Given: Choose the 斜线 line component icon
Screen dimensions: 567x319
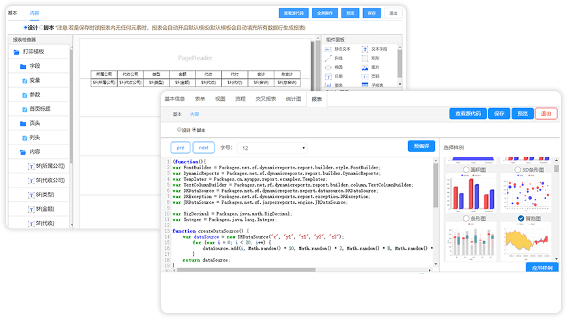Looking at the screenshot, I should pos(328,58).
